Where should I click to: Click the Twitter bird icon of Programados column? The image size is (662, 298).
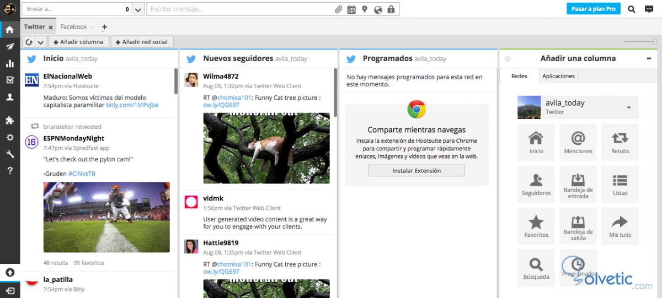[x=351, y=58]
